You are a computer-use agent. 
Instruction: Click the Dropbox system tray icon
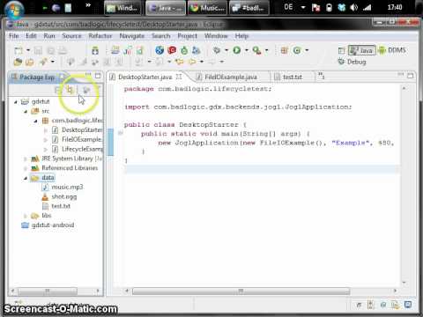coord(342,7)
